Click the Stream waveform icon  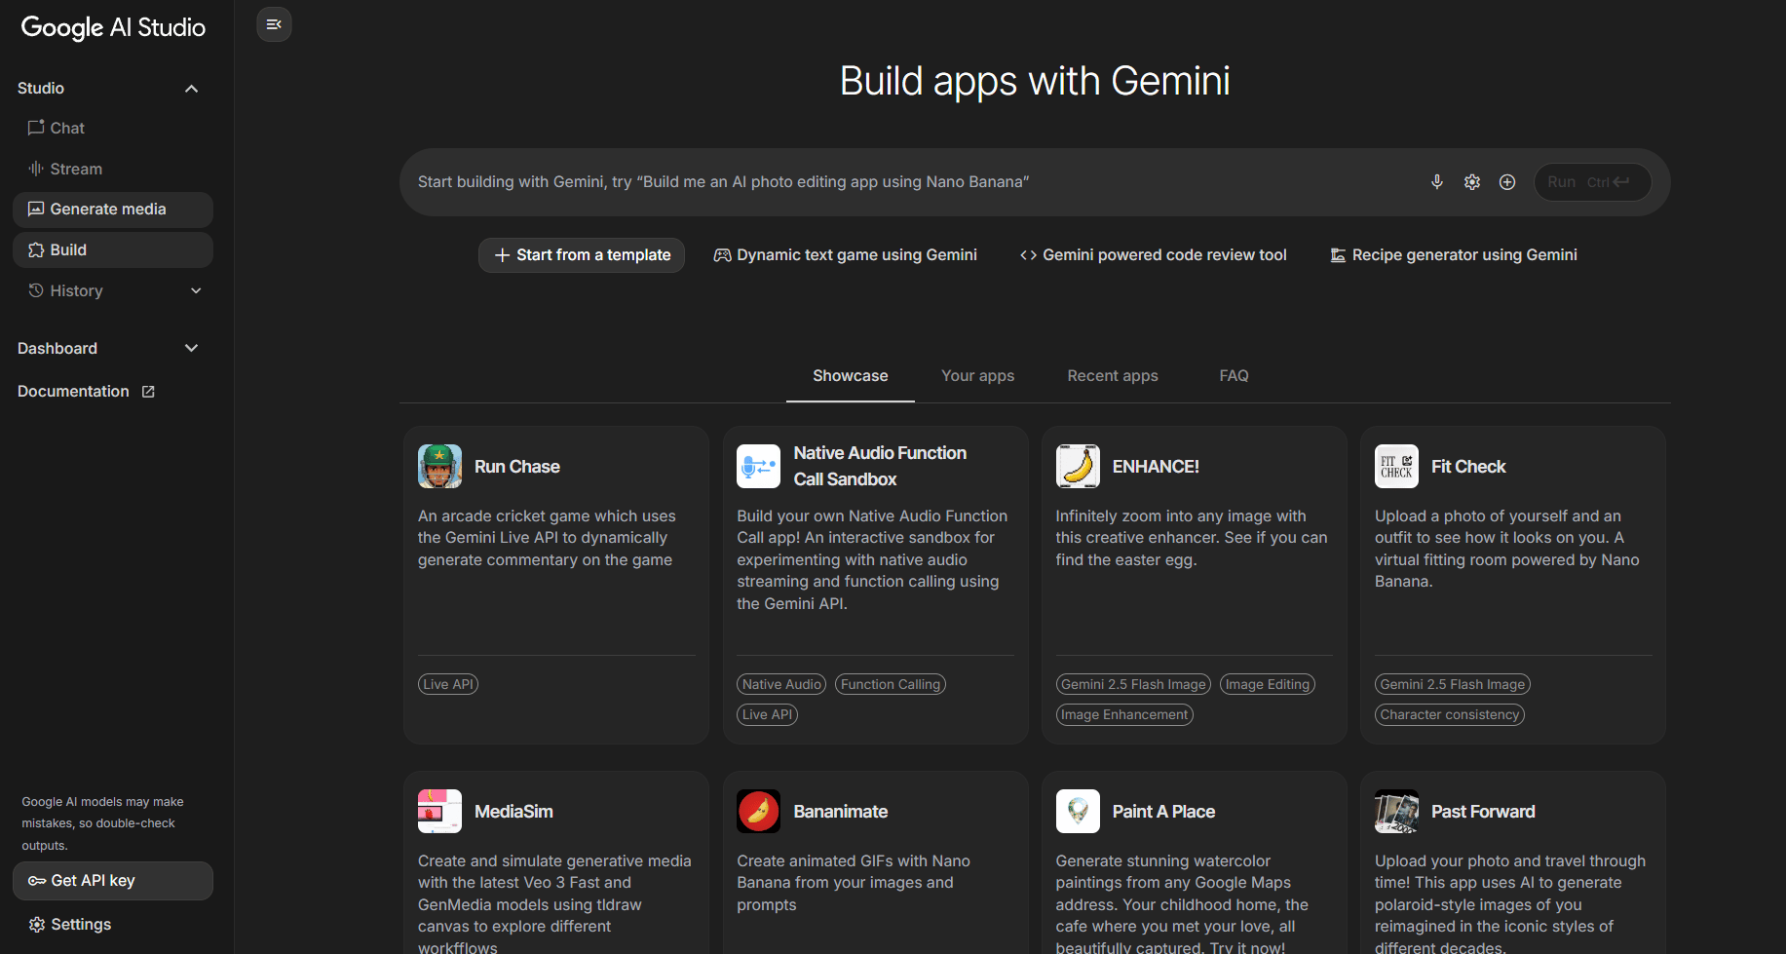pos(36,169)
